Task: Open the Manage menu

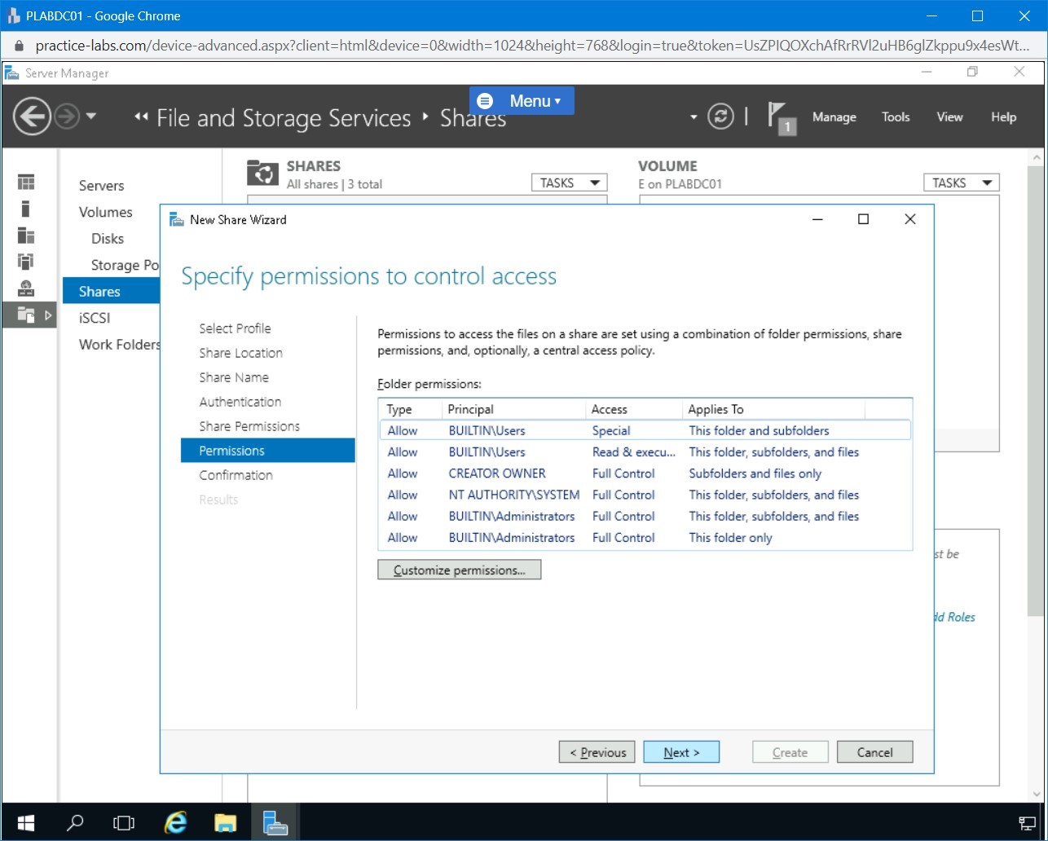Action: [x=834, y=117]
